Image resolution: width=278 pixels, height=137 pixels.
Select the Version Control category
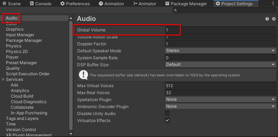click(21, 130)
